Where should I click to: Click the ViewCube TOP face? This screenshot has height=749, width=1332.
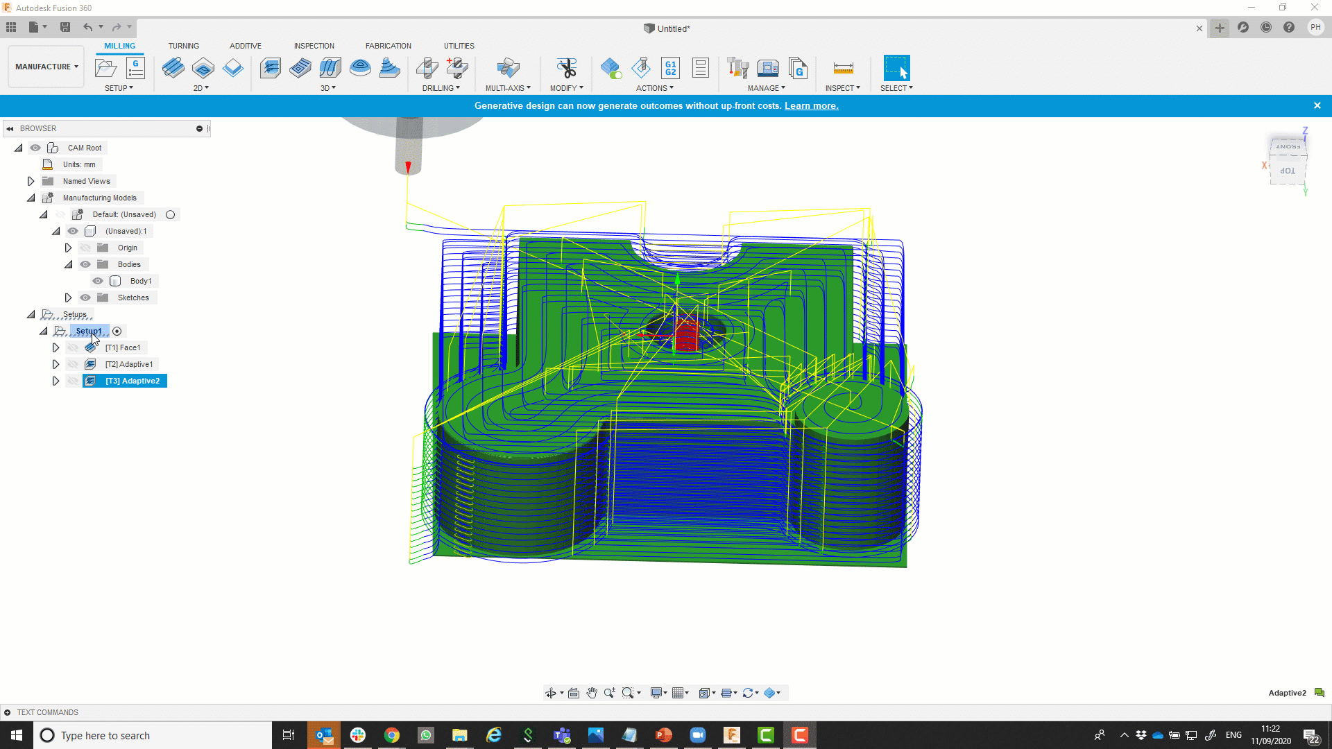click(1288, 171)
